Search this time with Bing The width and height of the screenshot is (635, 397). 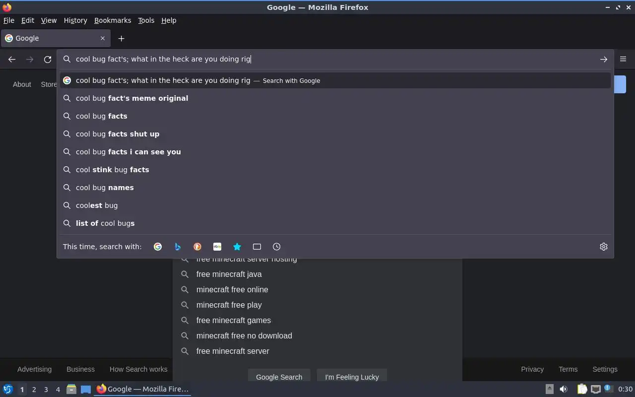click(178, 247)
